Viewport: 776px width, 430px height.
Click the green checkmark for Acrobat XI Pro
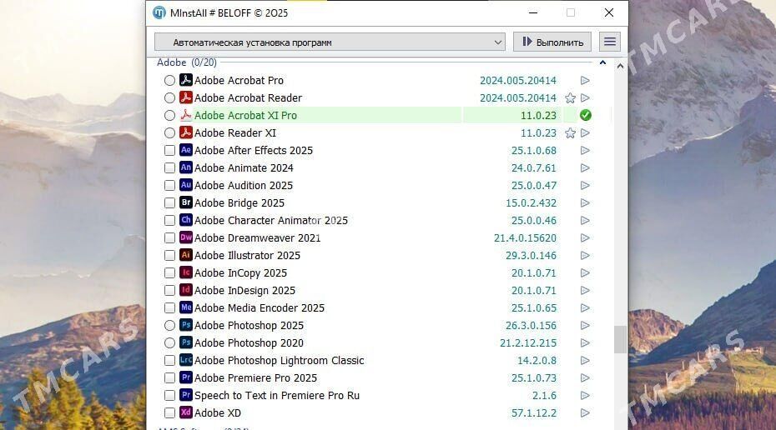pyautogui.click(x=586, y=115)
